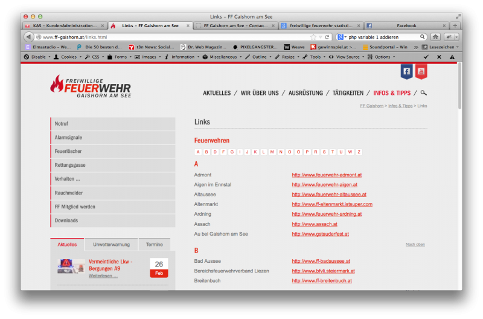
Task: Open the Forms developer menu
Action: [119, 57]
